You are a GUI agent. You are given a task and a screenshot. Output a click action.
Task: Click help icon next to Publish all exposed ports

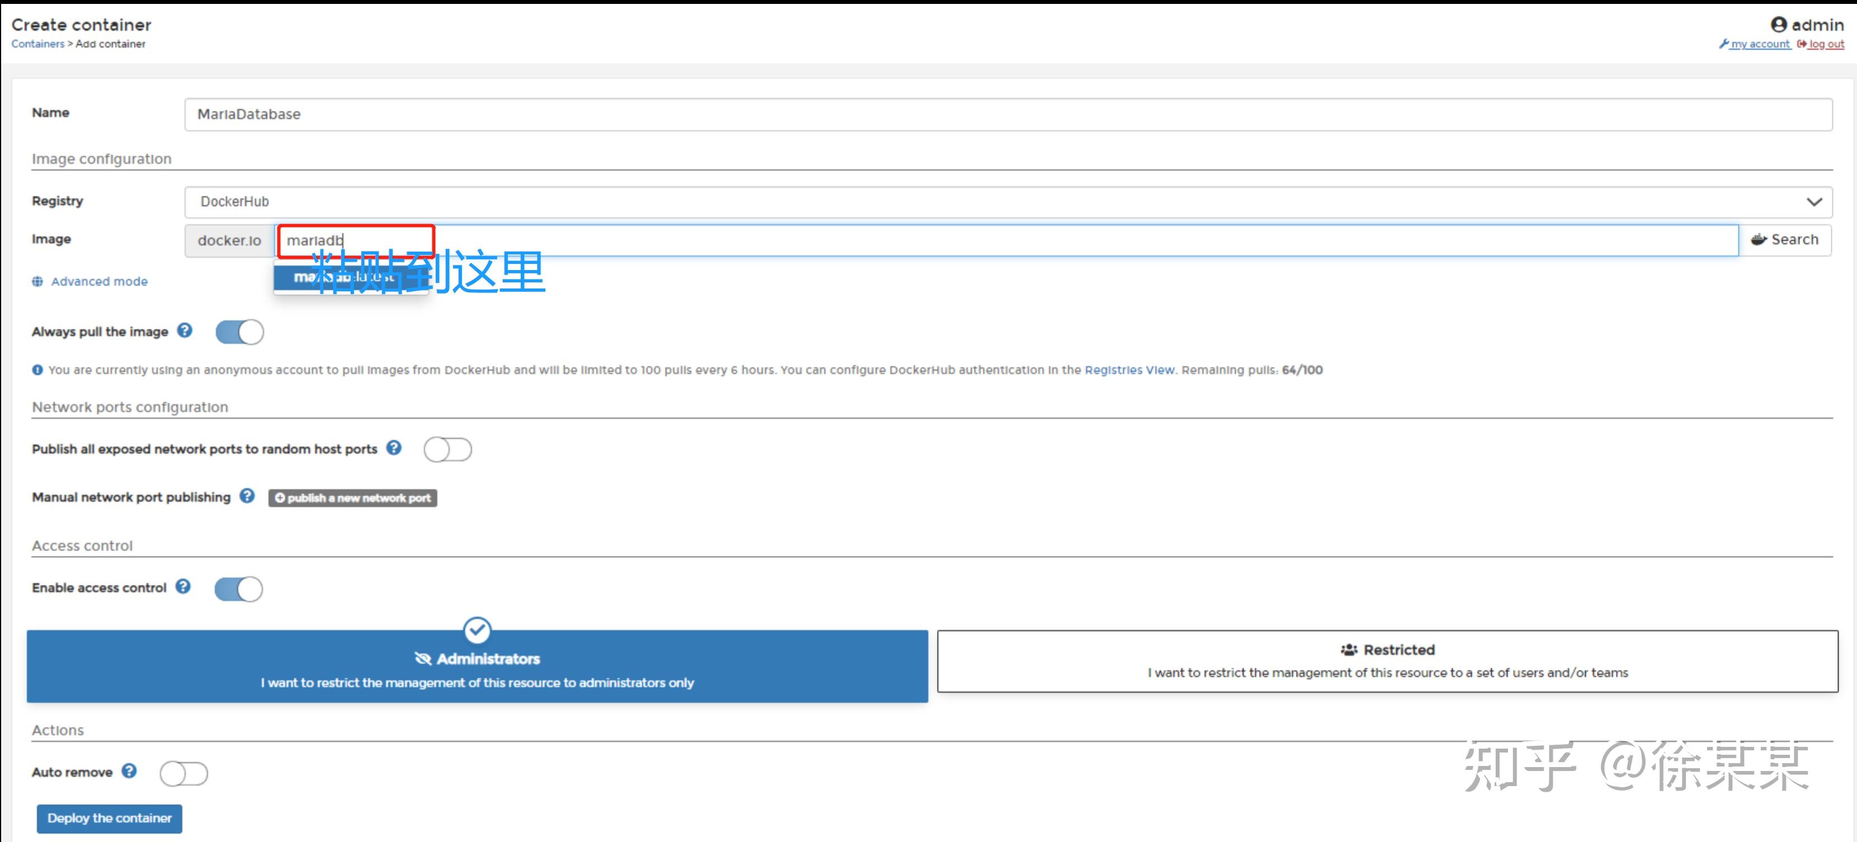click(x=394, y=448)
